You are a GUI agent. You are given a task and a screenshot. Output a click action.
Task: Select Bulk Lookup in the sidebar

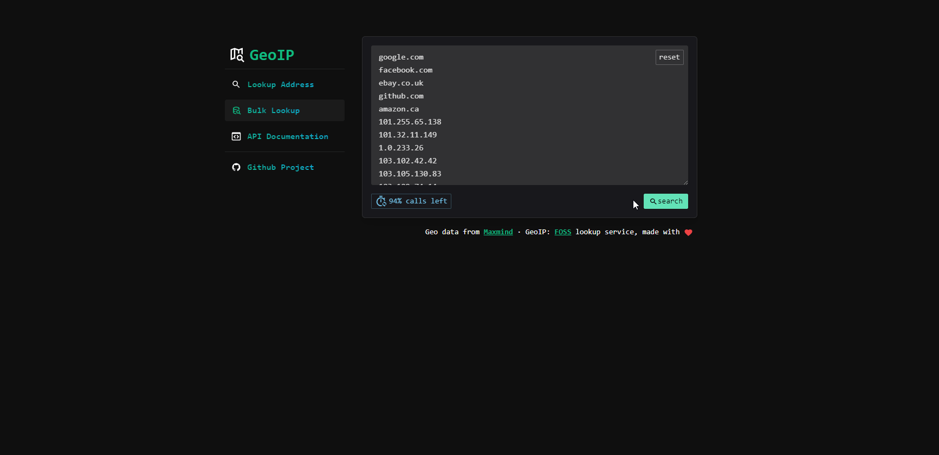click(273, 110)
